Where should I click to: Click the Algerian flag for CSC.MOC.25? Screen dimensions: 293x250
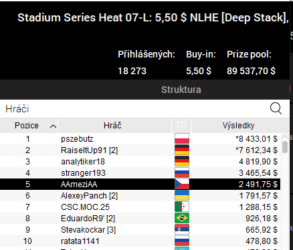click(x=182, y=207)
